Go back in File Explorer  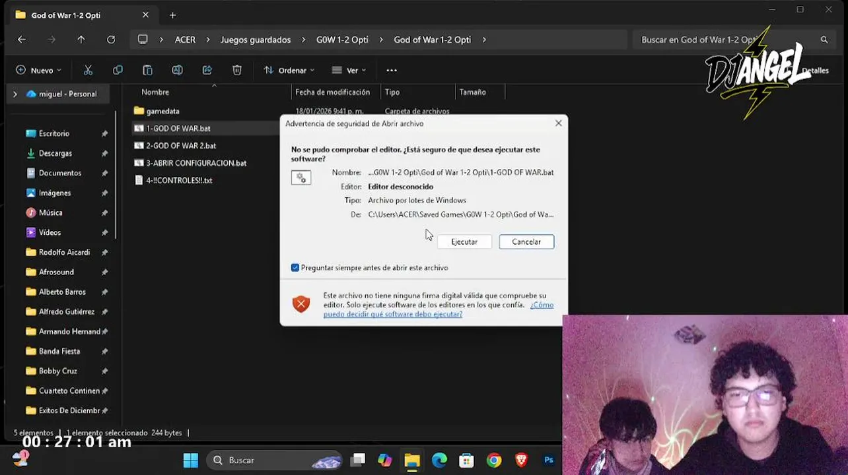click(x=22, y=40)
